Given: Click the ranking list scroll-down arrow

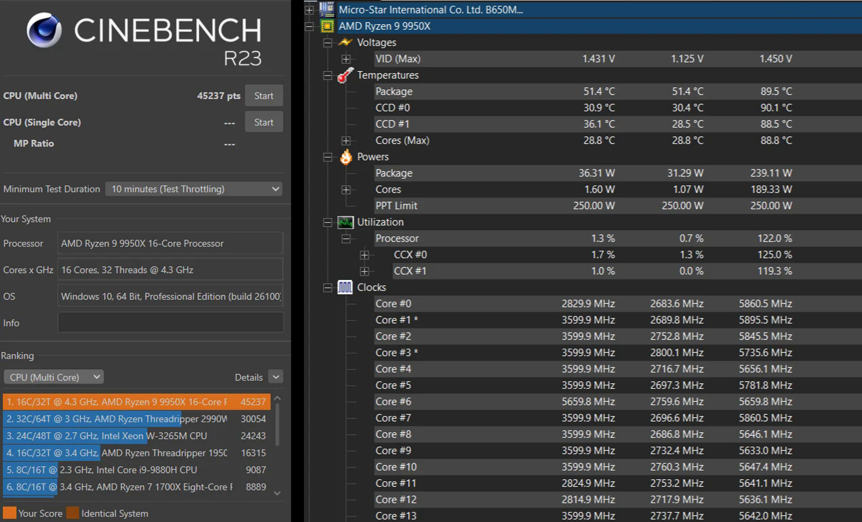Looking at the screenshot, I should (x=277, y=493).
